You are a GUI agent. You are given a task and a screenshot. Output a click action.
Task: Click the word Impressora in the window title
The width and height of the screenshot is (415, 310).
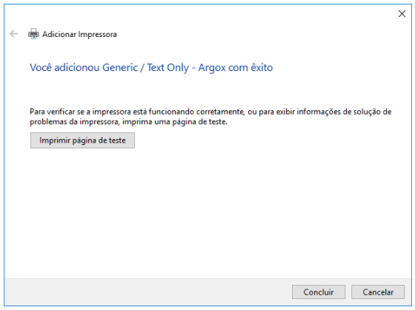pos(97,34)
